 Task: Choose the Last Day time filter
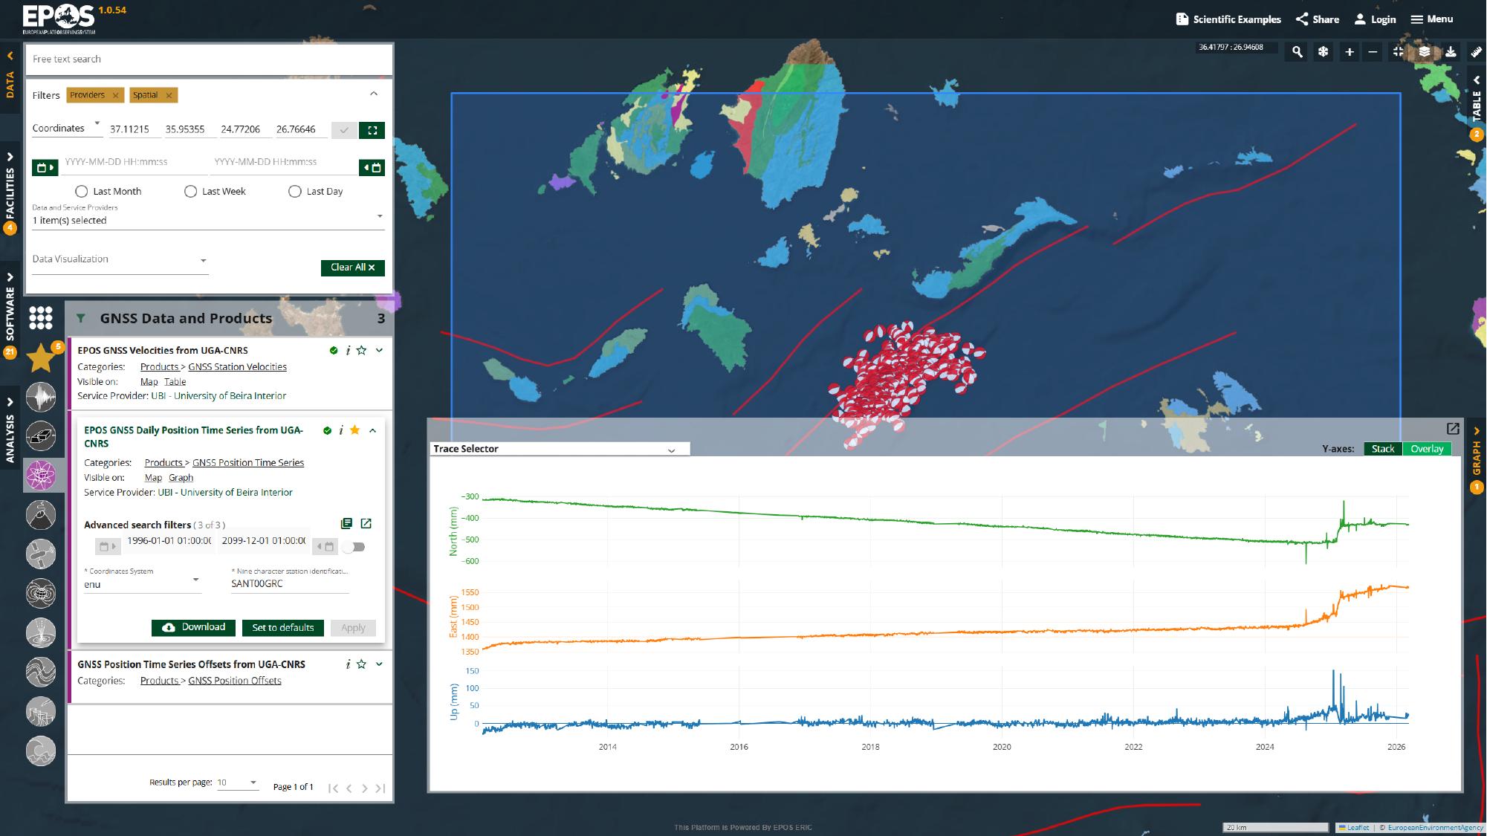(x=295, y=191)
